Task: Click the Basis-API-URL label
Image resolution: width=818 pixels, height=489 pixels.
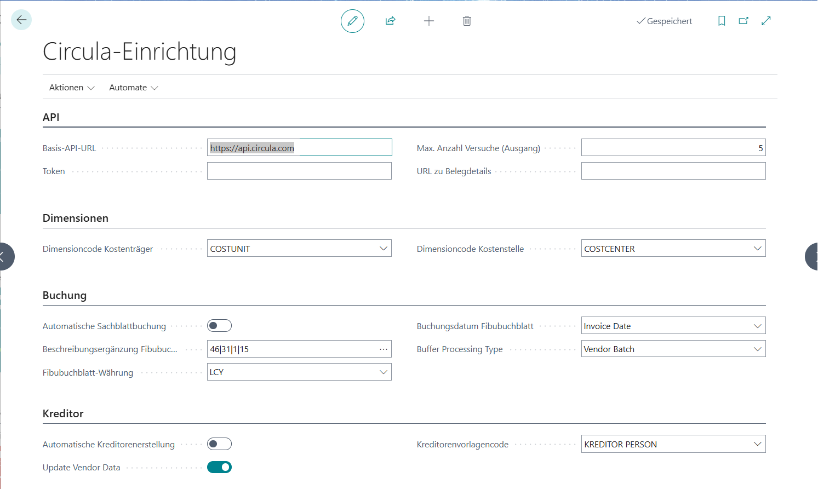Action: pos(70,148)
